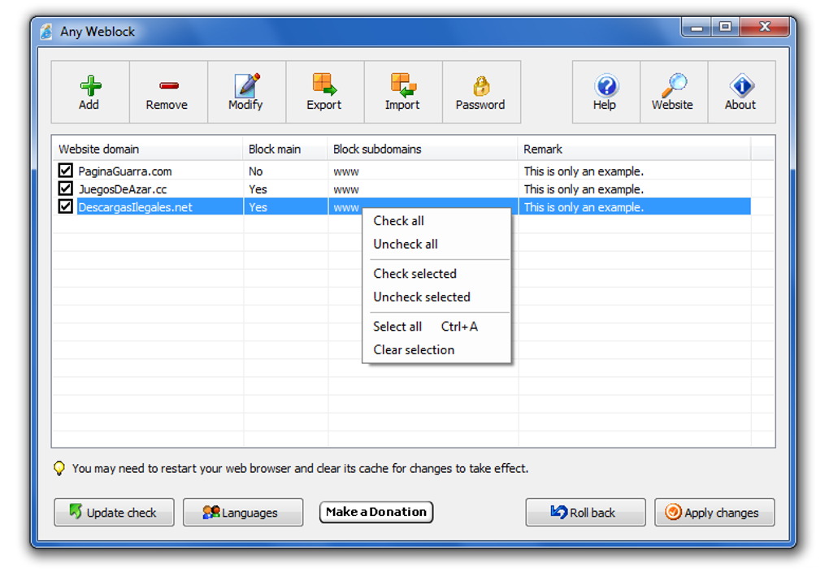Click the remark of PaginaGuarra.com row

[x=584, y=171]
